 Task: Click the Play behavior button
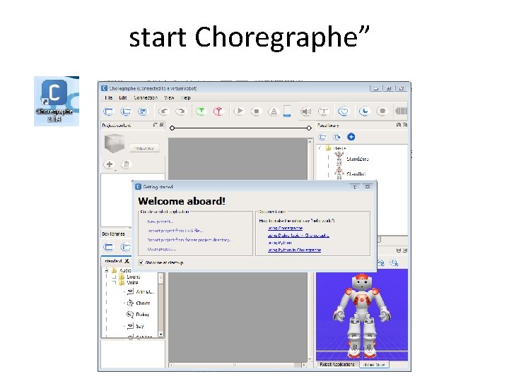pyautogui.click(x=240, y=111)
